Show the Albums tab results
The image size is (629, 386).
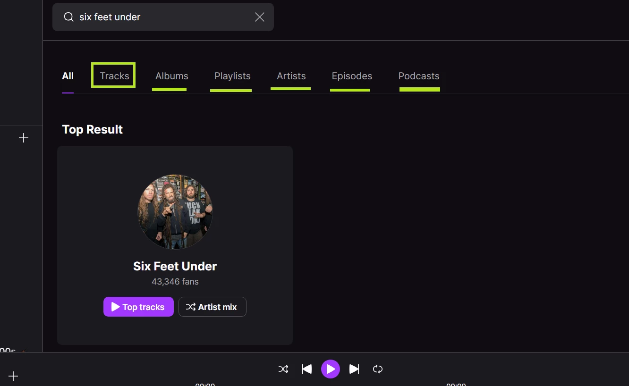pos(172,76)
